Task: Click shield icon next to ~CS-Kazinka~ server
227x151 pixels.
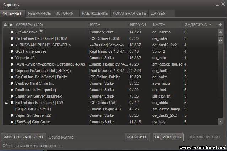Action: (x=12, y=32)
